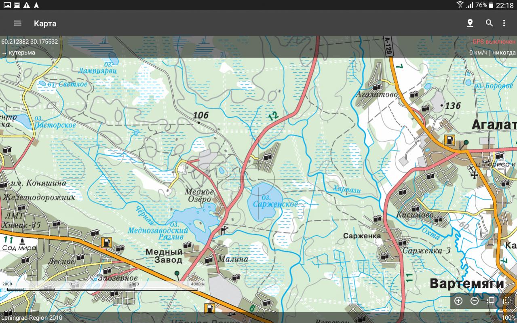This screenshot has width=517, height=323.
Task: Tap the map scale bar
Action: click(103, 287)
